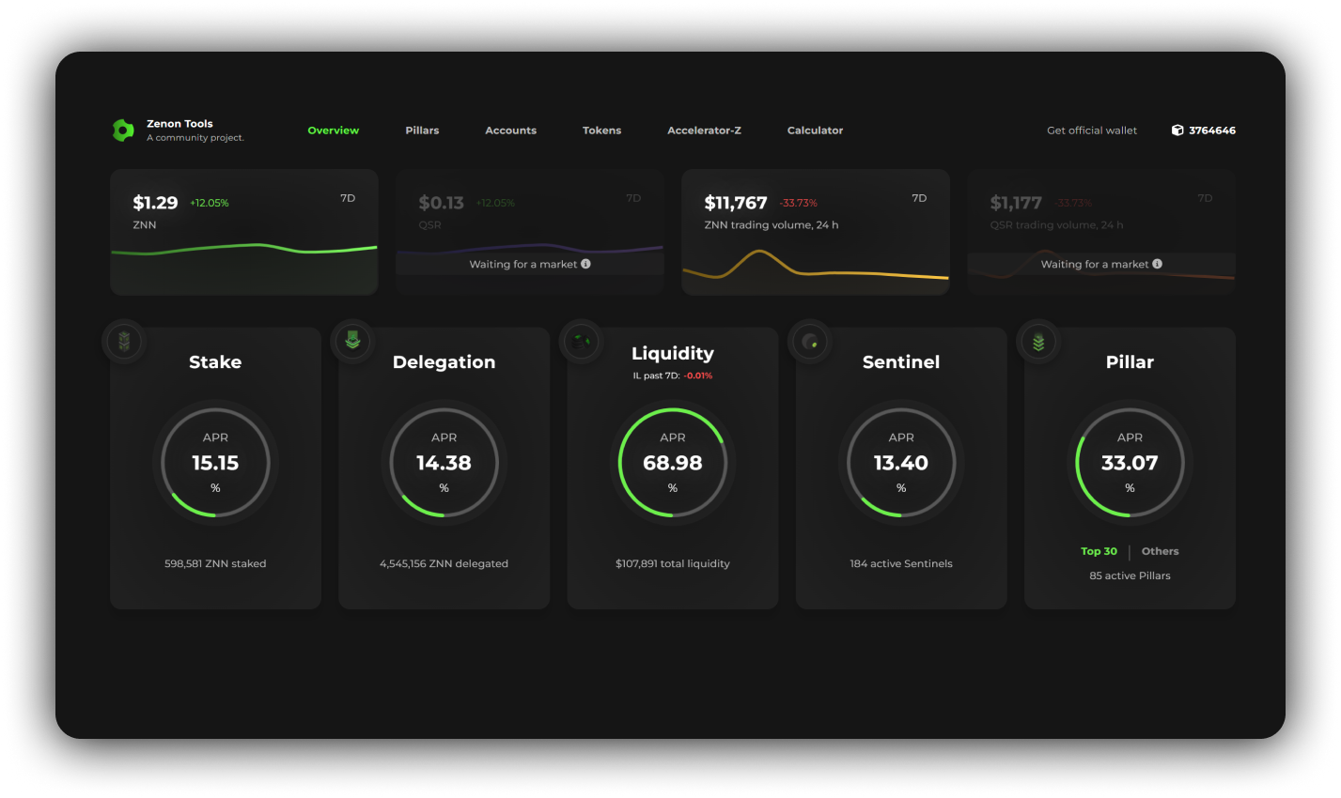Click the Liquidity APR 68.98 circular gauge

click(x=672, y=463)
